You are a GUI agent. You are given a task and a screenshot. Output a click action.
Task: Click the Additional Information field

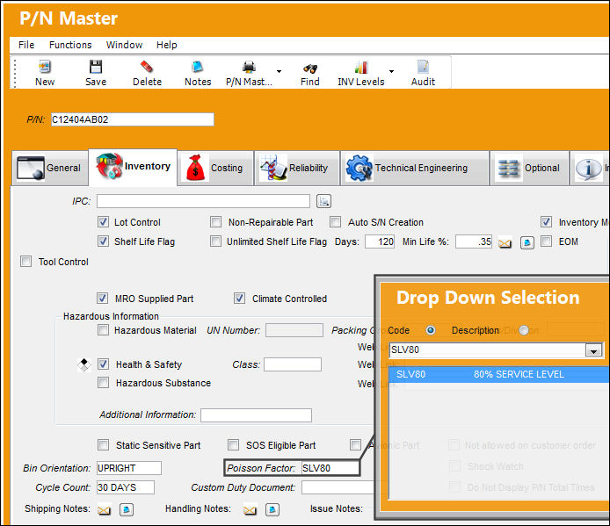click(x=256, y=414)
